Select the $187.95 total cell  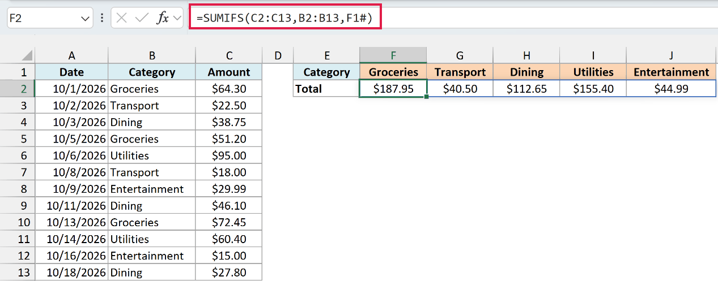(393, 89)
